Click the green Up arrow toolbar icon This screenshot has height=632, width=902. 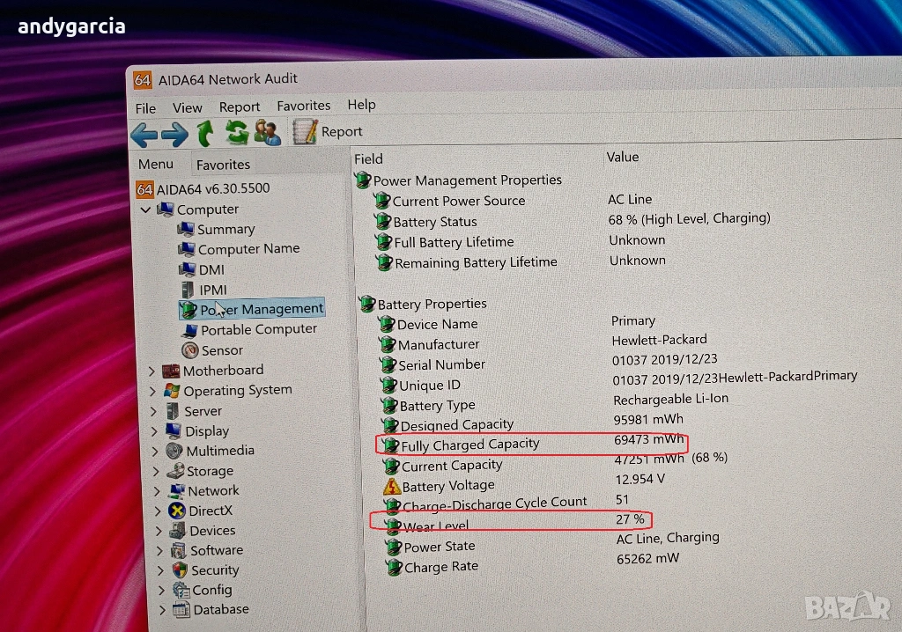coord(205,134)
